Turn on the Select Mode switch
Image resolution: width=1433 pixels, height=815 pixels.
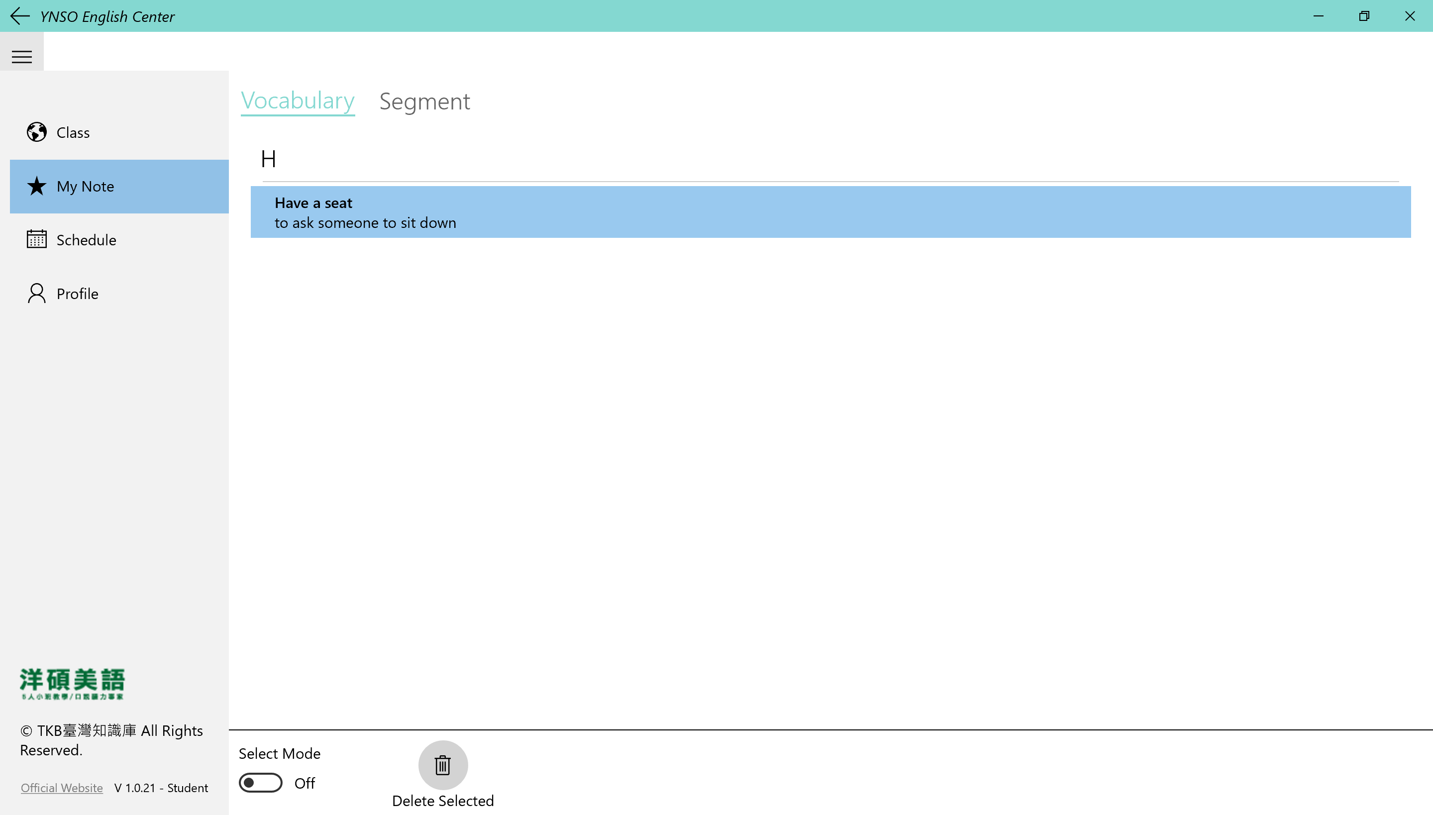pyautogui.click(x=260, y=783)
